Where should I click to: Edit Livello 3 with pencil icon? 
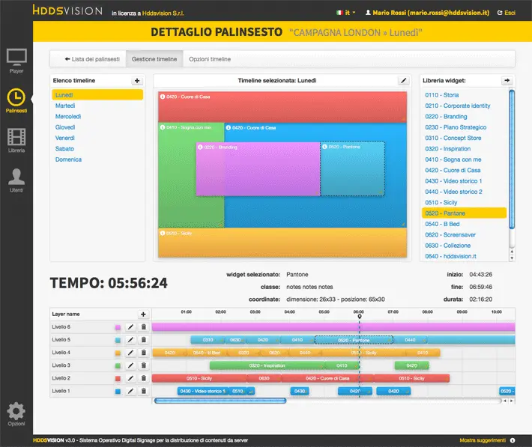(x=130, y=365)
